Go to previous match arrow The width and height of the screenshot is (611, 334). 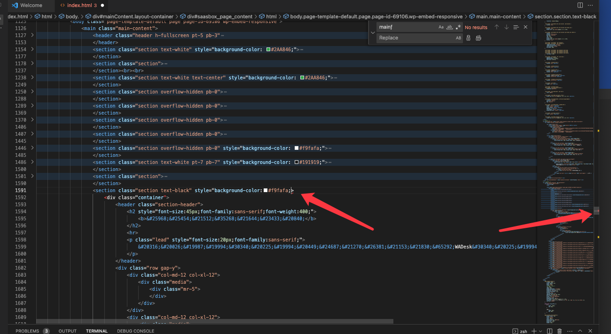(496, 27)
